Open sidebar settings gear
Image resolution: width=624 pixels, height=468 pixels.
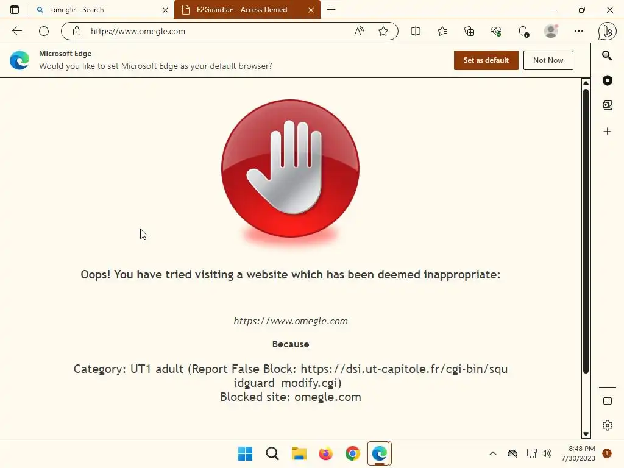(608, 425)
